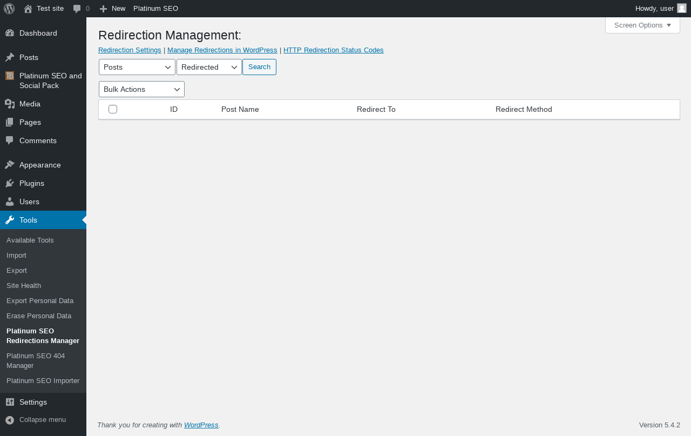This screenshot has width=691, height=436.
Task: Click the WordPress logo icon
Action: tap(9, 9)
